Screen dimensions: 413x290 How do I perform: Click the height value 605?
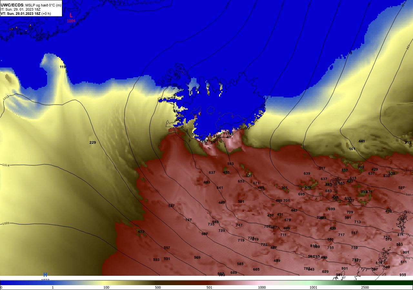pos(256,269)
